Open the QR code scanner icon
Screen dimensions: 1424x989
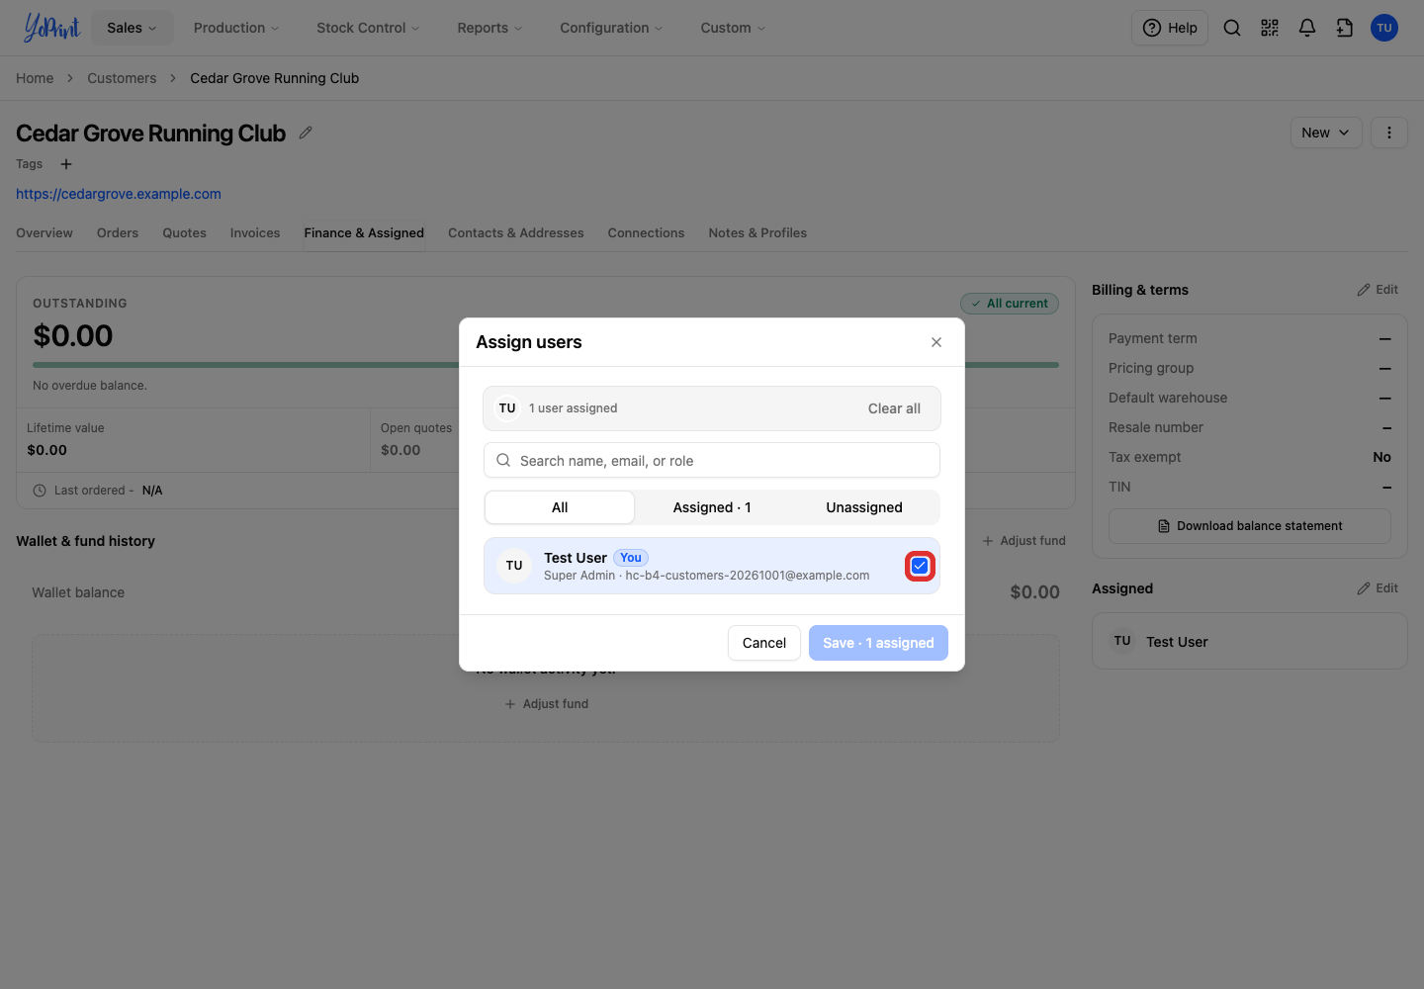click(x=1270, y=28)
